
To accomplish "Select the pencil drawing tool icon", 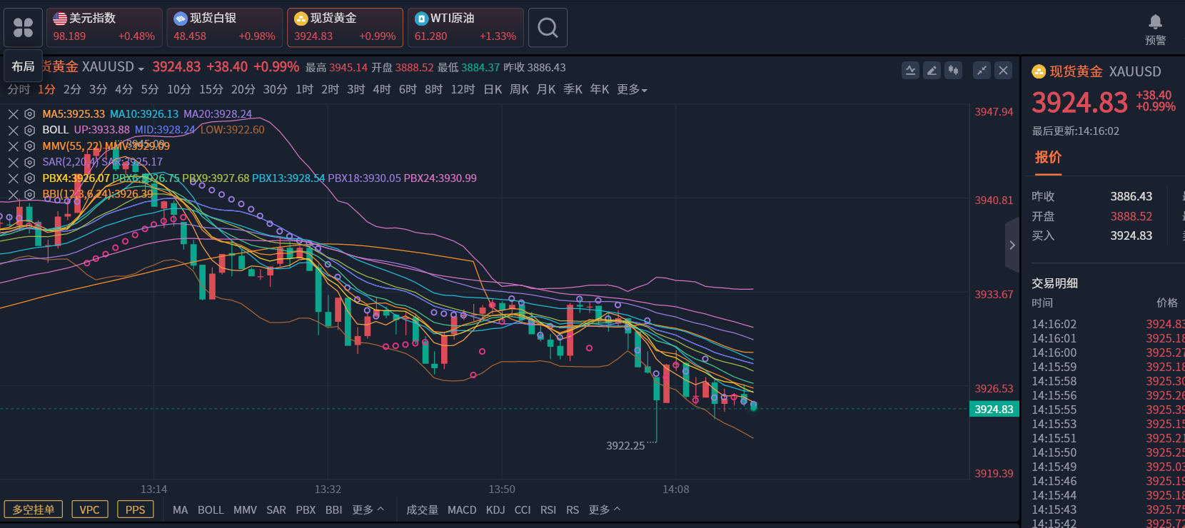I will tap(932, 70).
